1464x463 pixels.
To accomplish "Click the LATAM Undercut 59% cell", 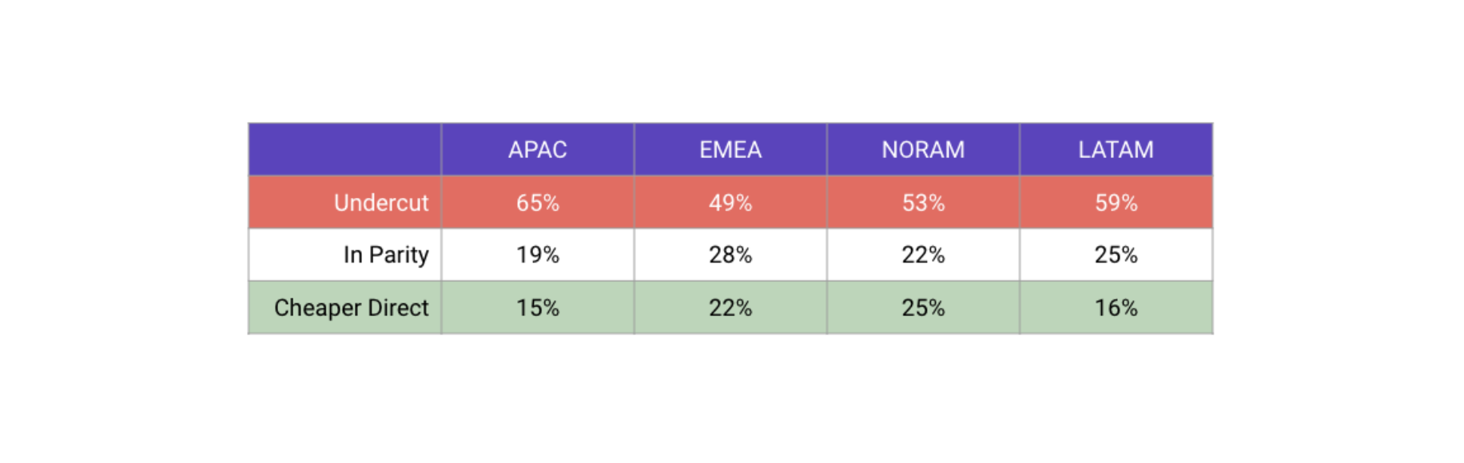I will pyautogui.click(x=1116, y=202).
